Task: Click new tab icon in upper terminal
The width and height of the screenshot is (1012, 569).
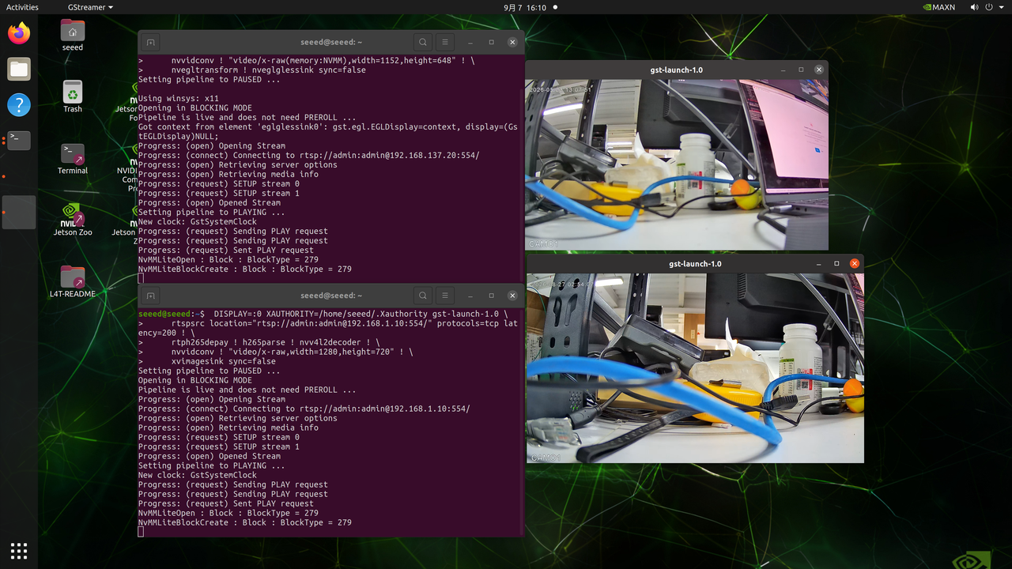Action: [151, 43]
